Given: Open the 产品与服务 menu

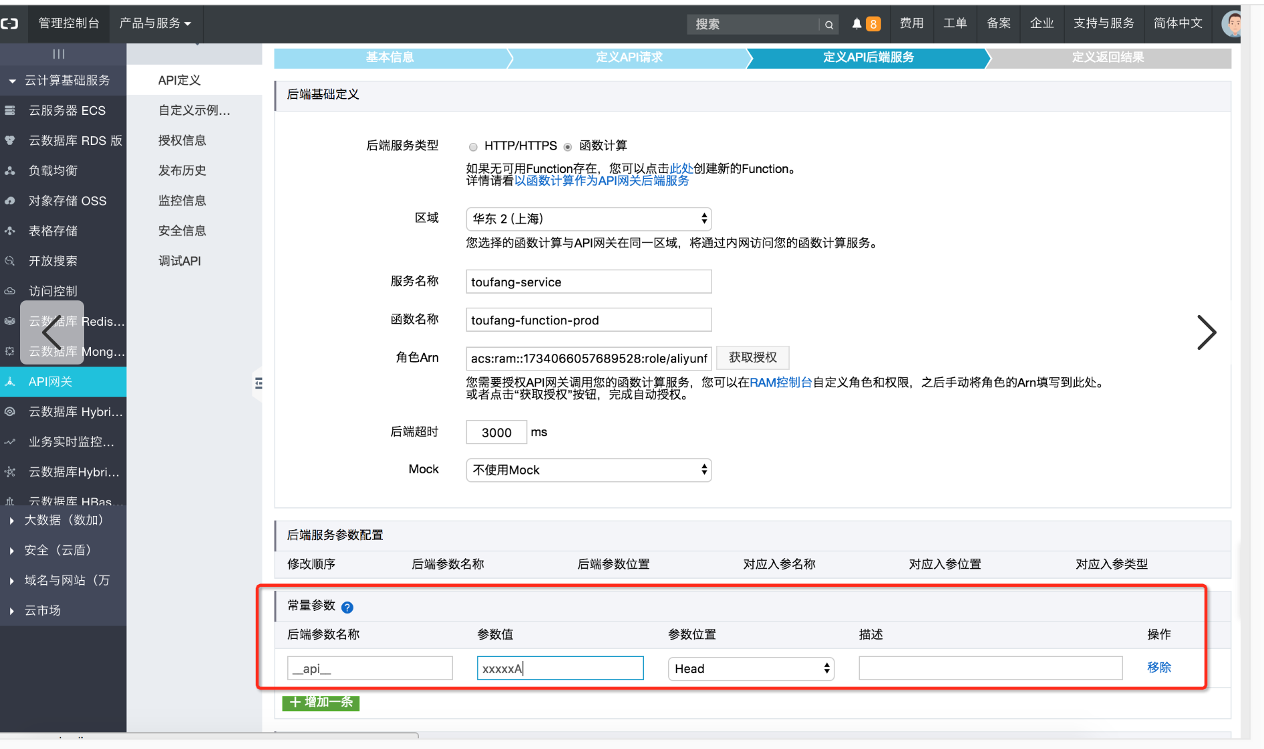Looking at the screenshot, I should (155, 23).
